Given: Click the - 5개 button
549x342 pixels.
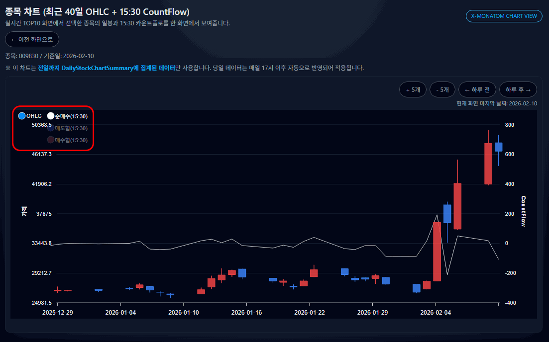Looking at the screenshot, I should tap(442, 89).
